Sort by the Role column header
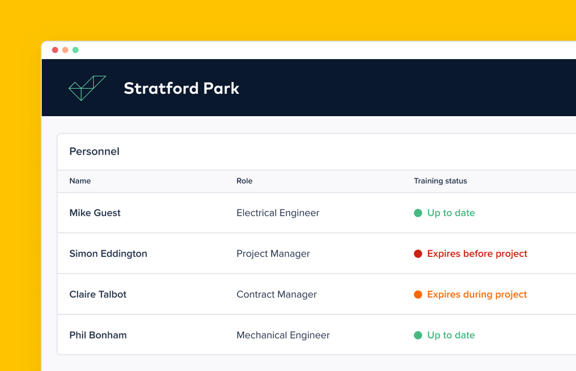The width and height of the screenshot is (576, 371). tap(244, 181)
